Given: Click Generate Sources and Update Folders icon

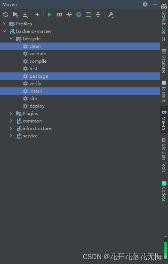Looking at the screenshot, I should (x=15, y=15).
